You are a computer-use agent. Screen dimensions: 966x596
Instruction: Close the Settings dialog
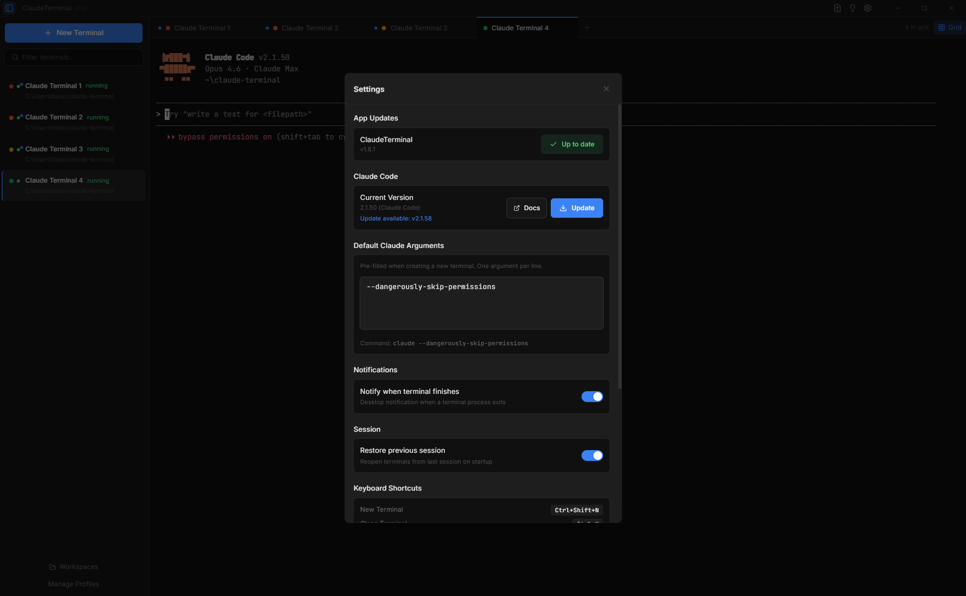(606, 89)
